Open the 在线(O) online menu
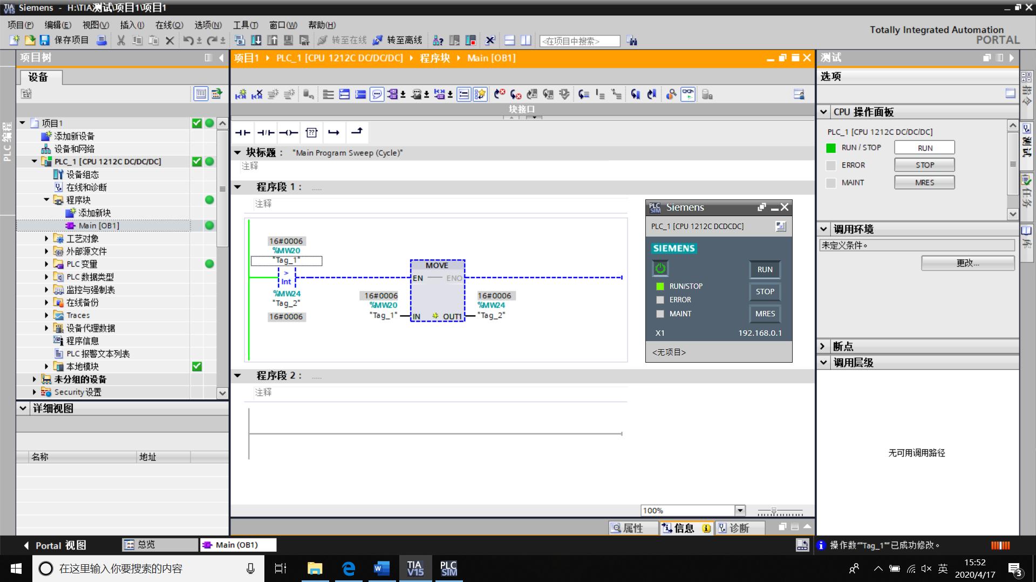The image size is (1036, 582). tap(169, 25)
